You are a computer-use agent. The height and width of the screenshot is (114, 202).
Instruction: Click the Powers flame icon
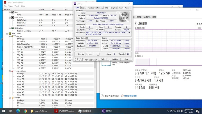click(x=13, y=98)
